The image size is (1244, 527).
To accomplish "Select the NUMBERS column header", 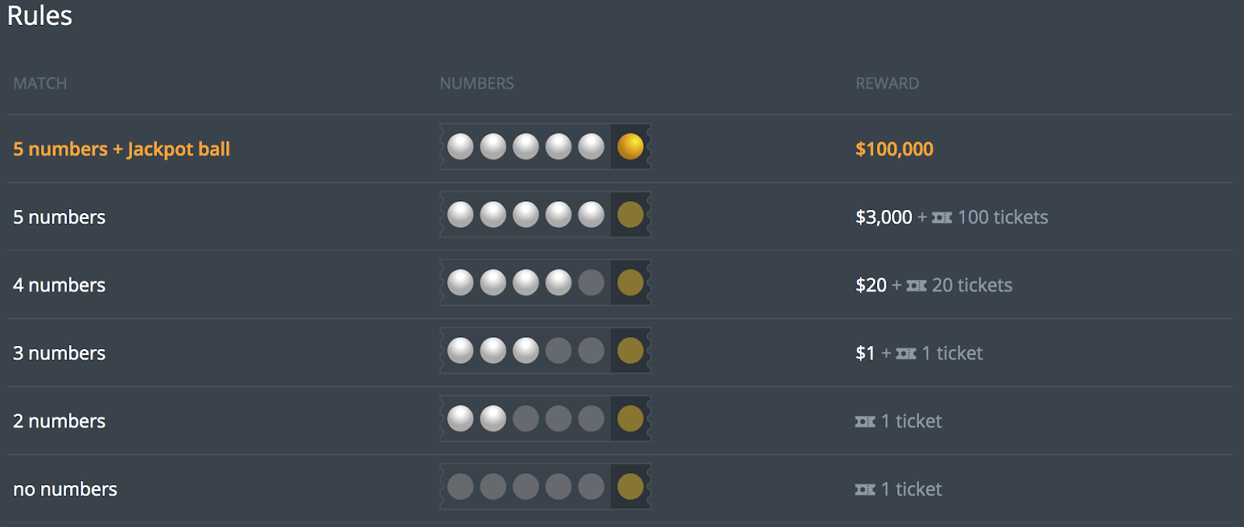I will click(477, 83).
